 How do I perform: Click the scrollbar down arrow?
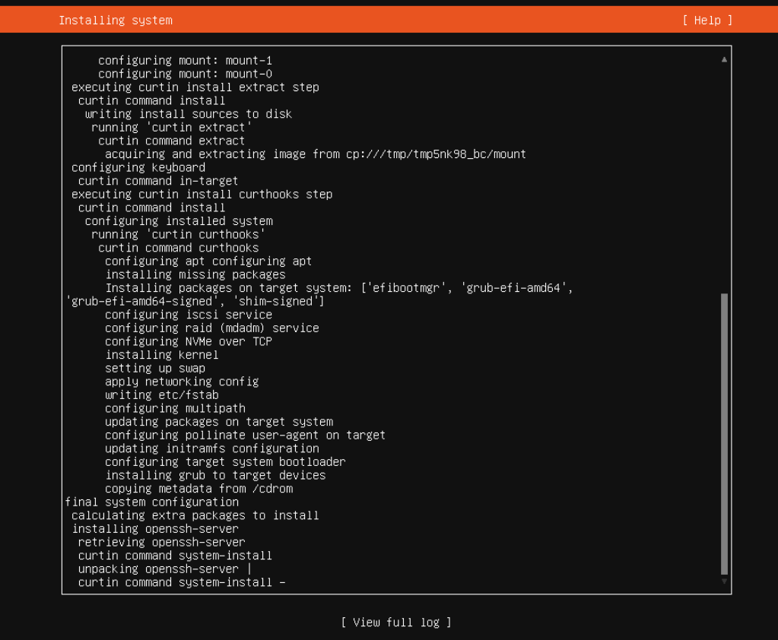coord(724,580)
